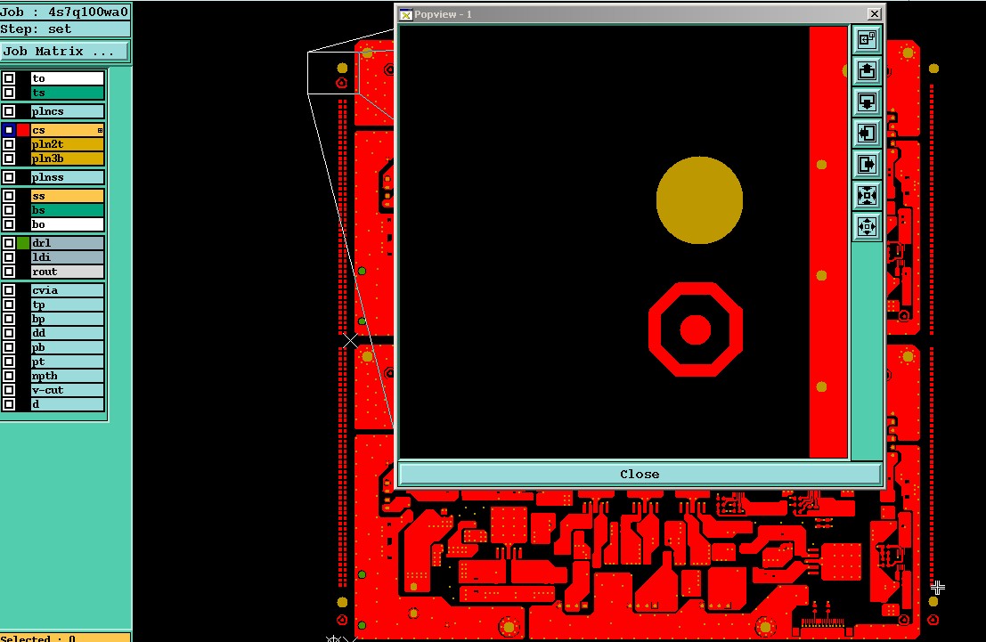Screen dimensions: 986x642
Task: Toggle the 'ts' layer checkbox
Action: click(x=9, y=93)
